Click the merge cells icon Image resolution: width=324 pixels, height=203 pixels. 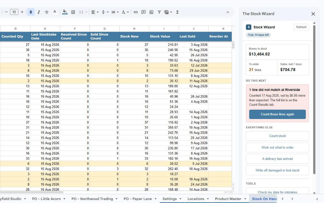click(81, 12)
